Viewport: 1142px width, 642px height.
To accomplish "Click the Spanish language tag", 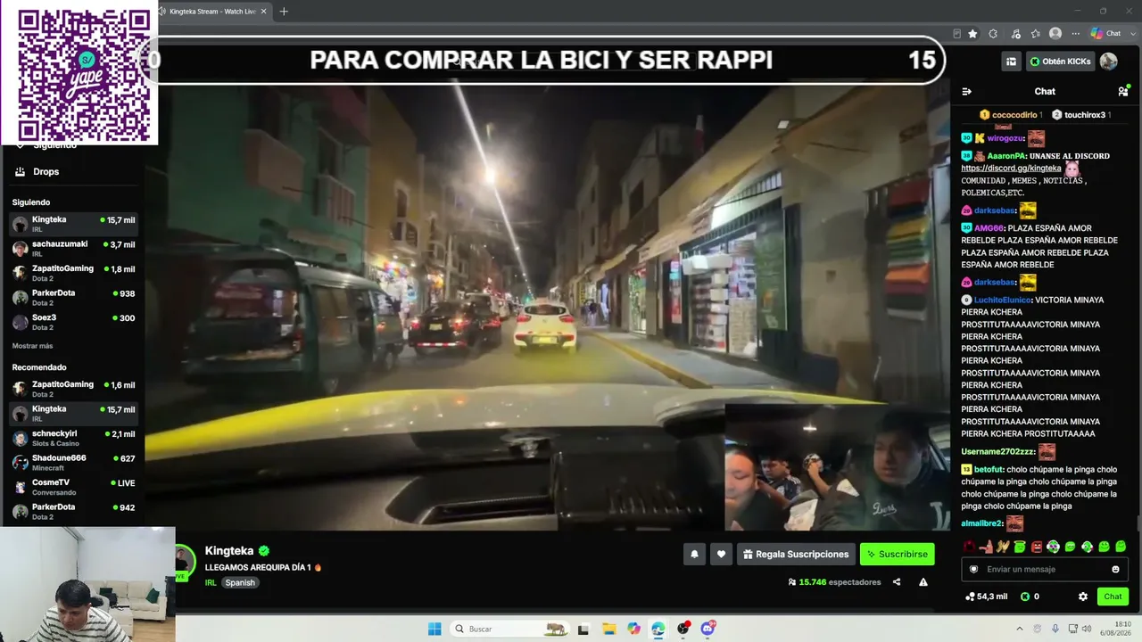I will 240,582.
